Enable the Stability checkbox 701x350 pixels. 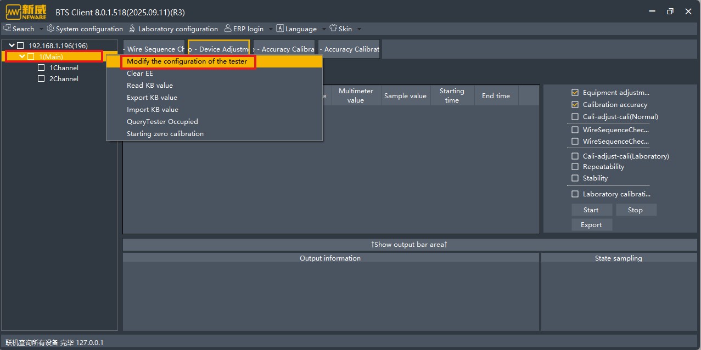click(x=575, y=178)
